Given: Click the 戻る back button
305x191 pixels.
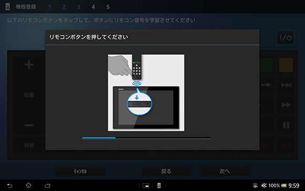Looking at the screenshot, I should [166, 172].
